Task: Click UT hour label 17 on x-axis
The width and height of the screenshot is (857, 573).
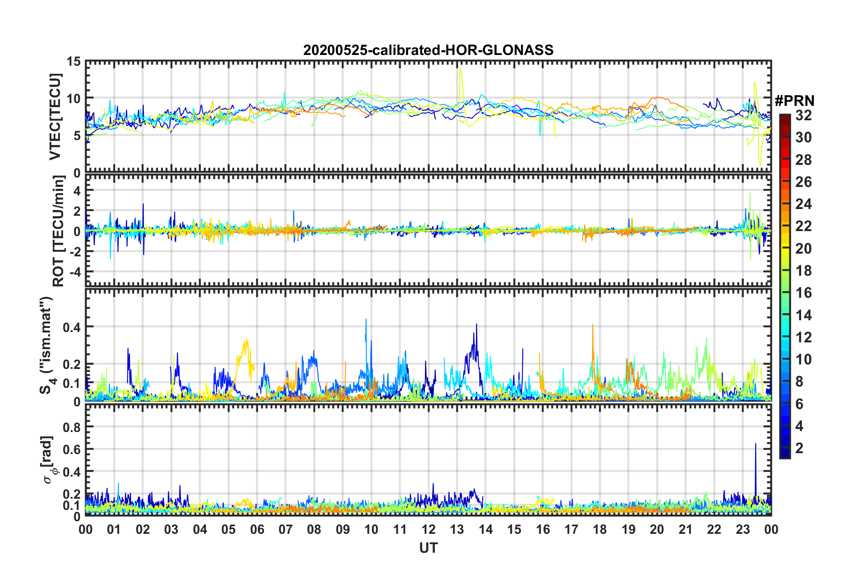Action: (571, 529)
